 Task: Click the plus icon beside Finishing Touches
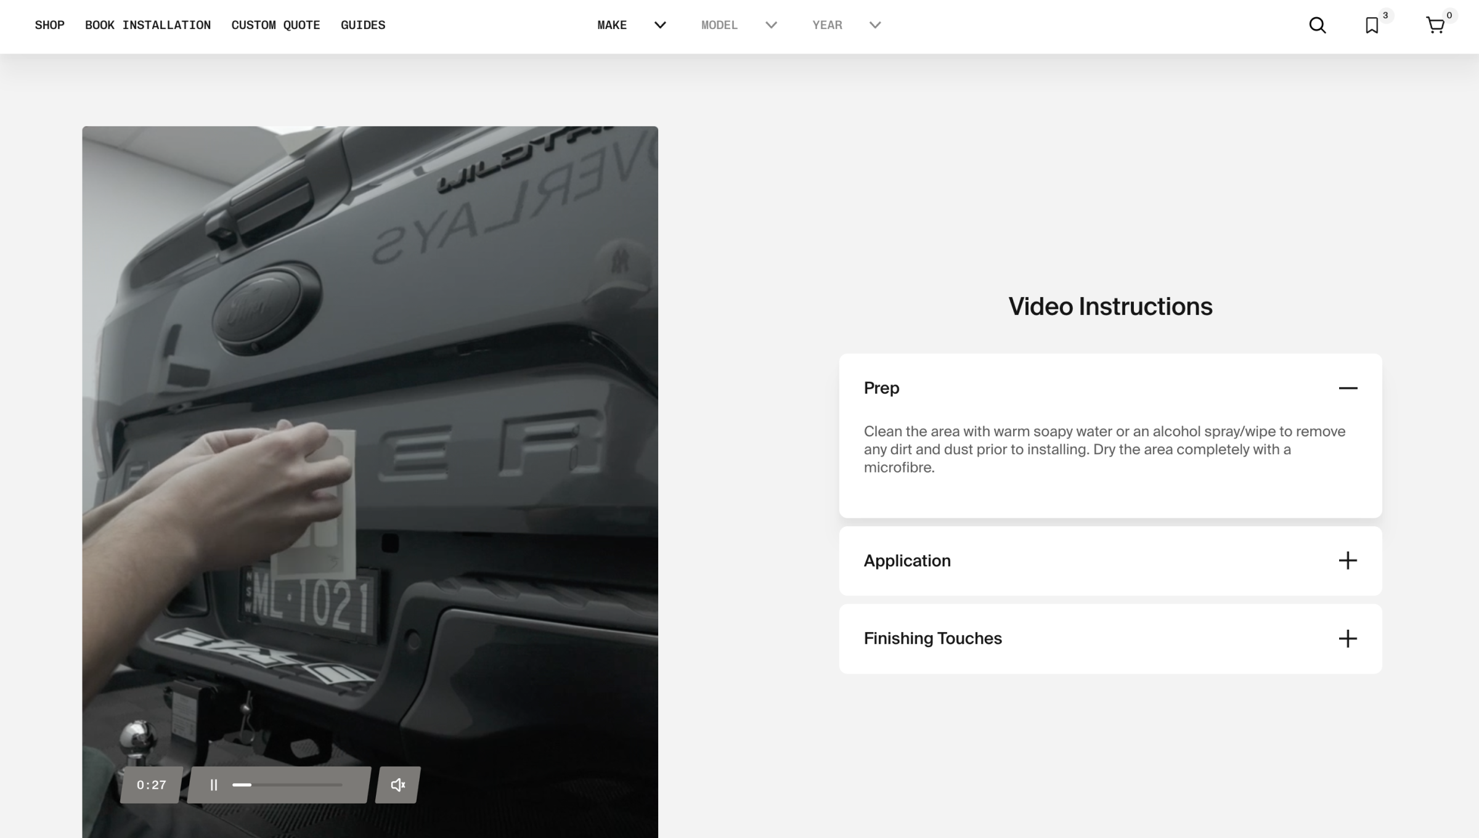coord(1348,638)
